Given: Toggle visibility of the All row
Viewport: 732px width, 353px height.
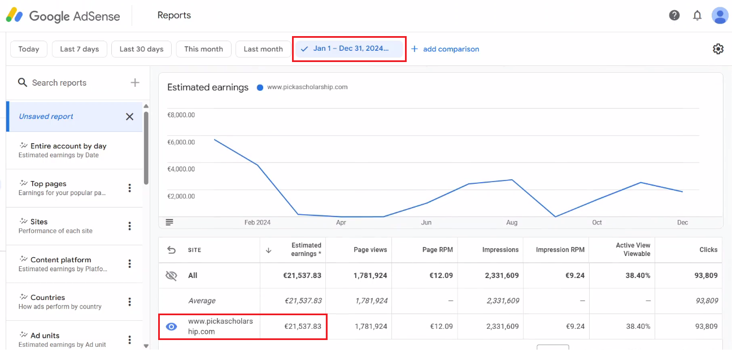Looking at the screenshot, I should click(x=171, y=276).
